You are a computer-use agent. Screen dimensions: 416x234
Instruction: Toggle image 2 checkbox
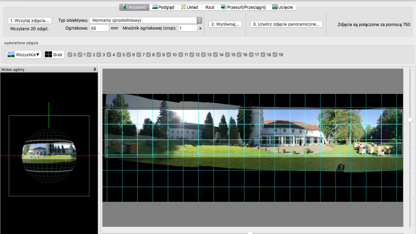(x=89, y=54)
